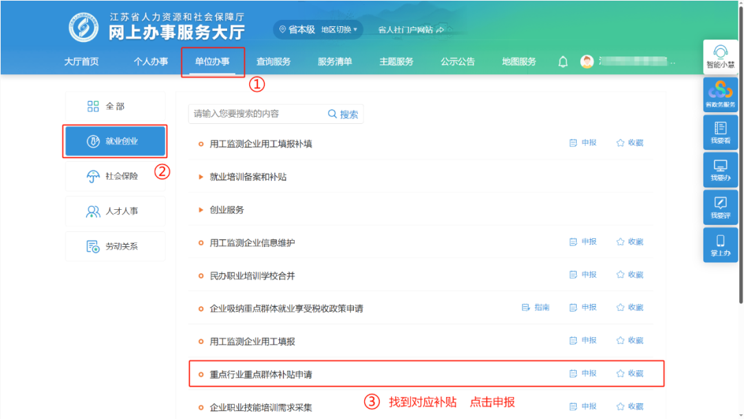Switch to the 单位办事 tab
Screen dimensions: 744x419
(x=212, y=62)
